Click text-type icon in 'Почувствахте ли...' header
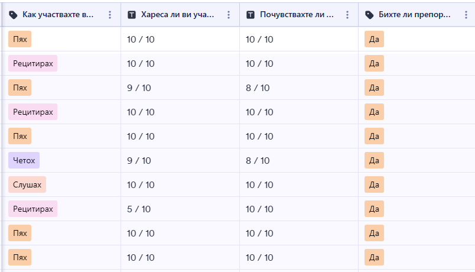The width and height of the screenshot is (475, 272). 250,15
